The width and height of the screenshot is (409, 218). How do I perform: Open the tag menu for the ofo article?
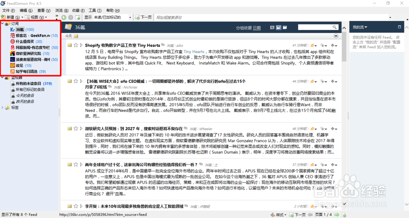[324, 81]
